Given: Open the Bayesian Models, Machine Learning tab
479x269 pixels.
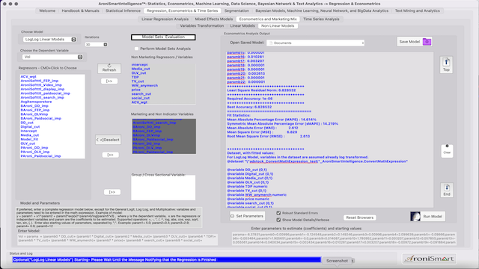Looking at the screenshot, I should (322, 10).
